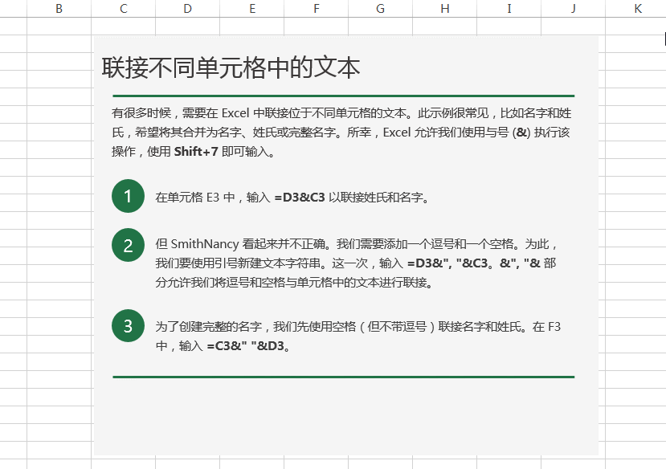Screen dimensions: 666x469
Task: Select column header C
Action: pyautogui.click(x=123, y=8)
